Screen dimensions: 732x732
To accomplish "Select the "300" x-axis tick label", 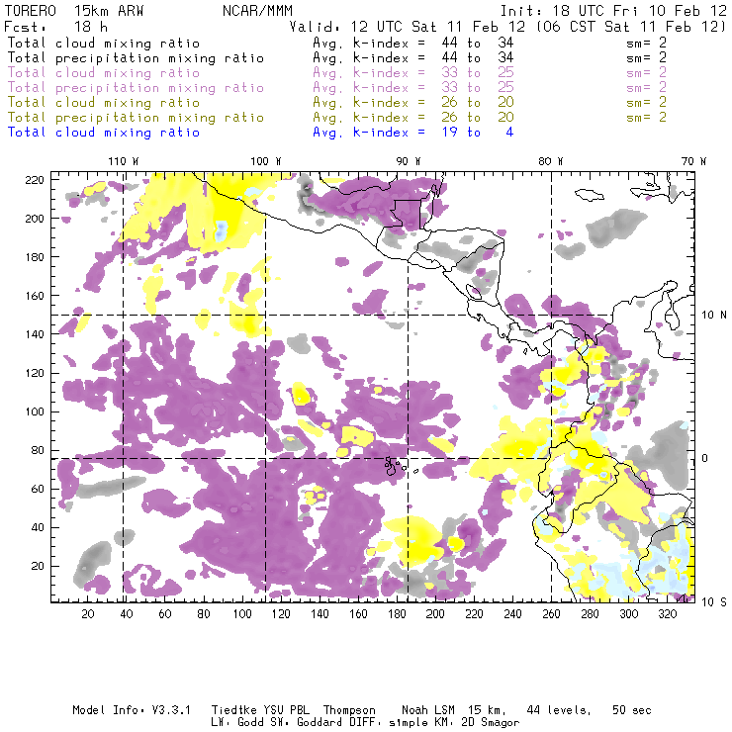I will point(629,614).
